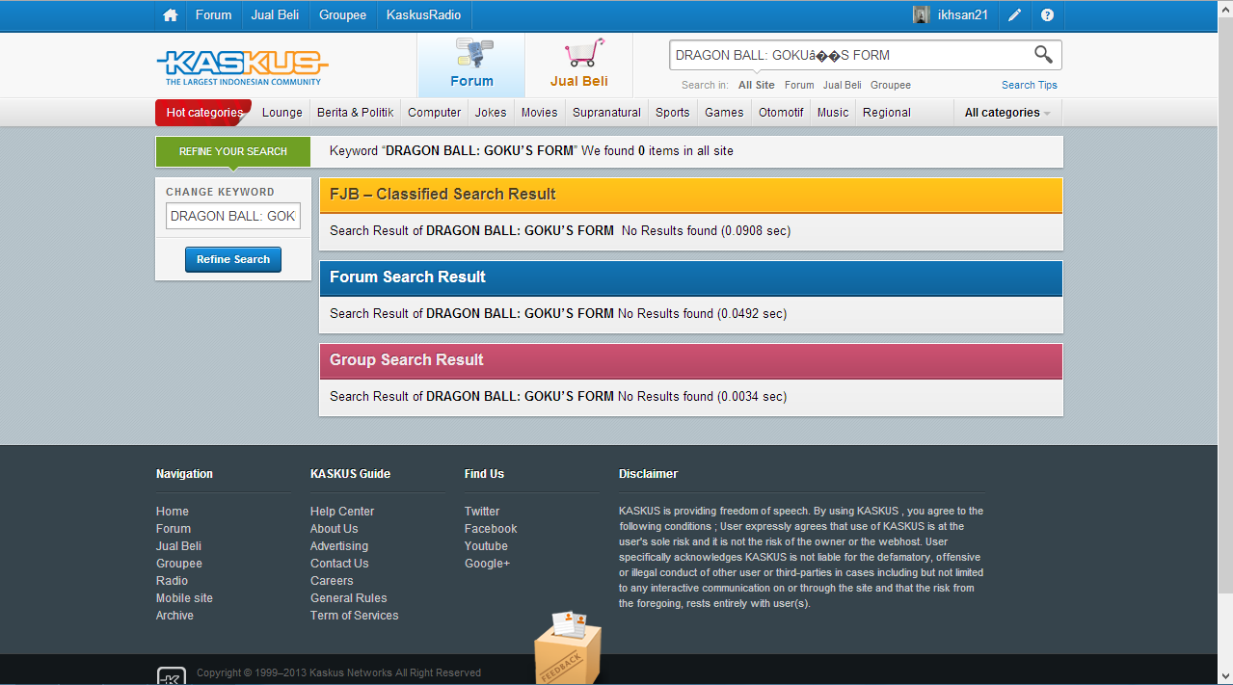Open the Feedback box icon

pos(568,645)
